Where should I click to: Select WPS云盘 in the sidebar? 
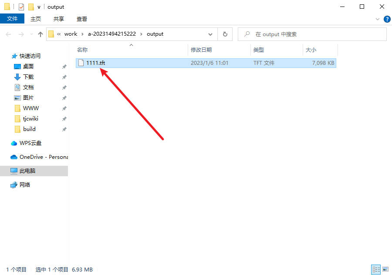(30, 143)
